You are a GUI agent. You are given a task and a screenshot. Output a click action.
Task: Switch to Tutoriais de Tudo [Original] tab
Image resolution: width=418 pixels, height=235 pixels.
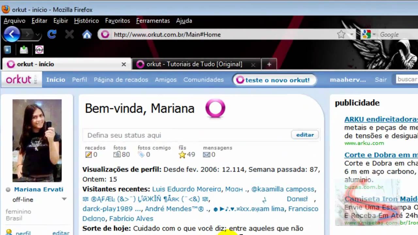click(x=196, y=64)
